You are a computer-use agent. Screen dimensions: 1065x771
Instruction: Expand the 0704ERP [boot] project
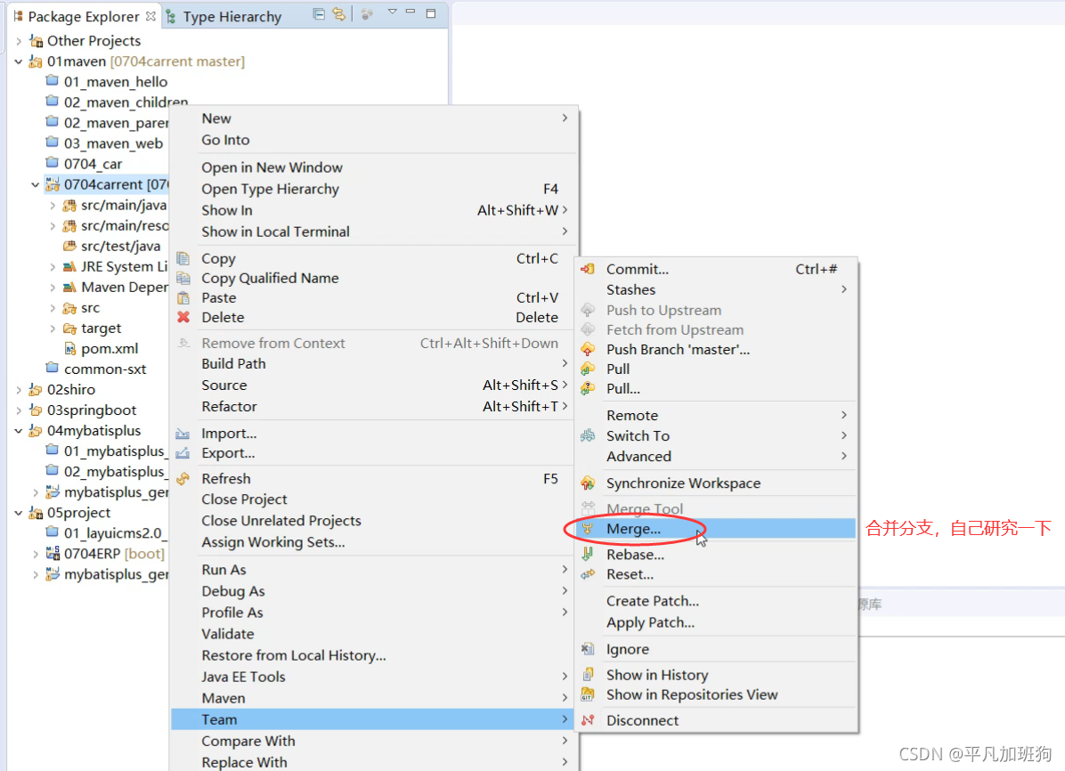(36, 555)
